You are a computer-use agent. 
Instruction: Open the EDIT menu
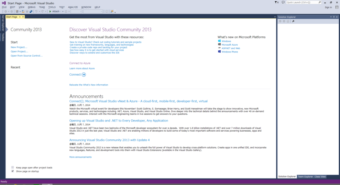(13, 7)
